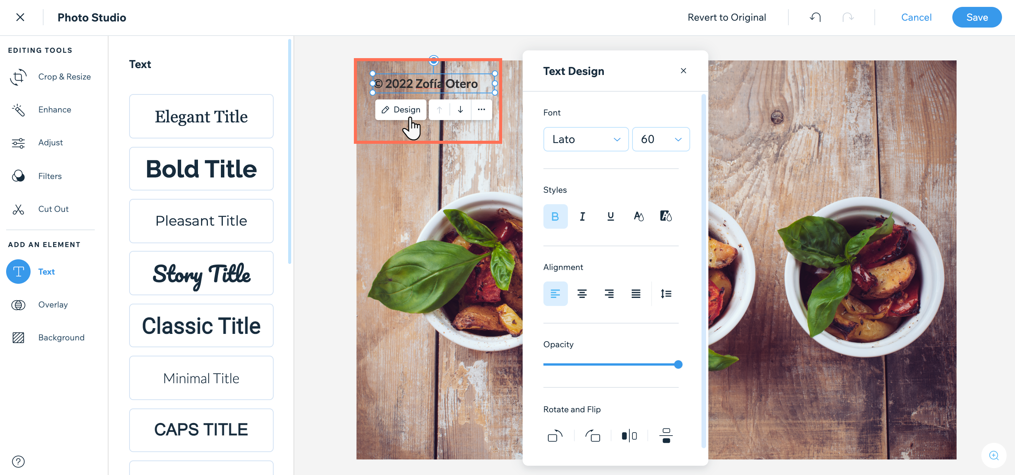Screen dimensions: 1015x475
Task: Toggle Bold style on text
Action: [555, 216]
